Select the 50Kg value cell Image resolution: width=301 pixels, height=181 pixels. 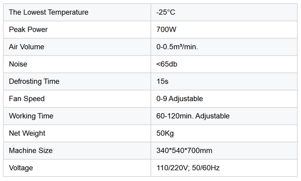point(165,133)
